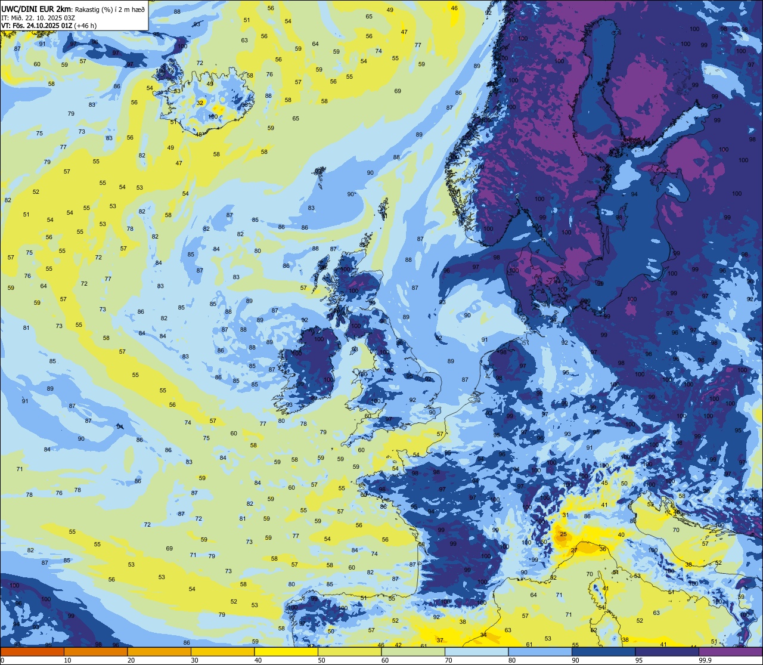Click the '99.9' legend tick label
The image size is (763, 665).
coord(706,660)
